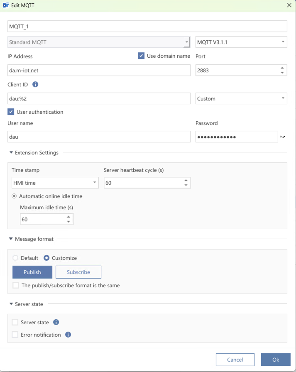Switch to the Subscribe tab
The height and width of the screenshot is (372, 296).
pos(78,272)
